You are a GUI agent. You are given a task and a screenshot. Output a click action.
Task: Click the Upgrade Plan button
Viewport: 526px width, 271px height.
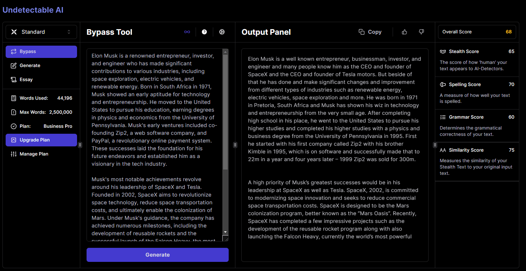41,140
